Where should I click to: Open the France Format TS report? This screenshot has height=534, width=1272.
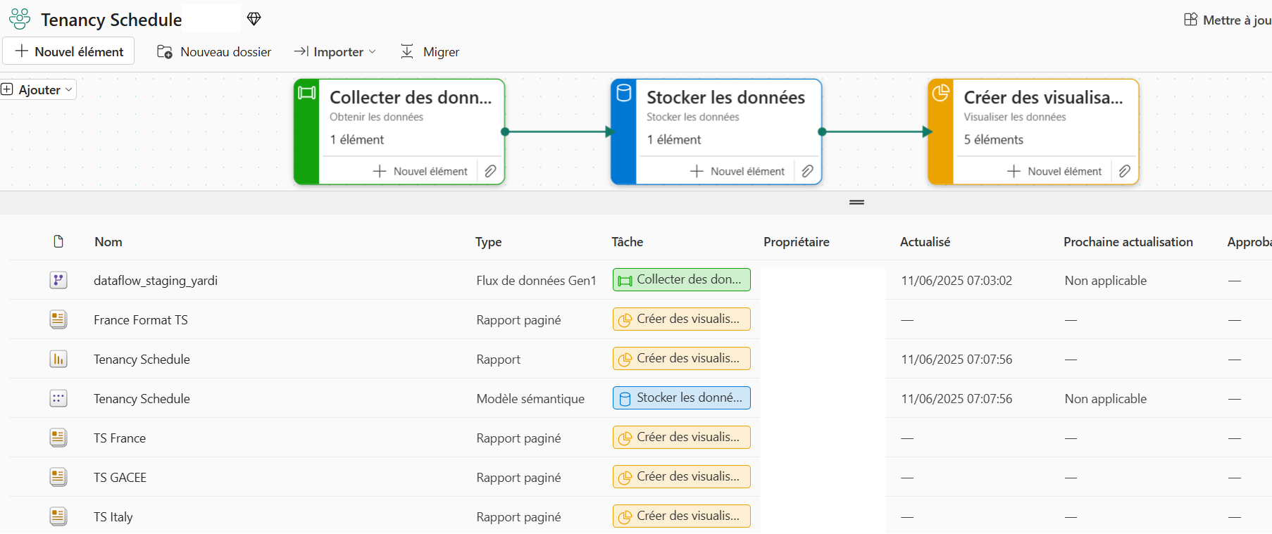141,319
